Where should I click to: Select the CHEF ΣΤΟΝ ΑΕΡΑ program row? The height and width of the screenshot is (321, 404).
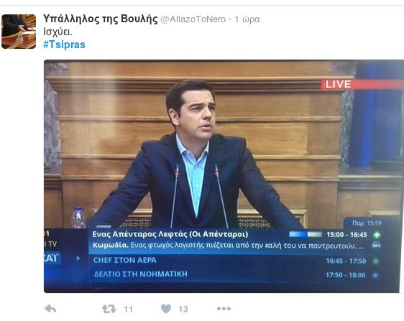pos(230,261)
